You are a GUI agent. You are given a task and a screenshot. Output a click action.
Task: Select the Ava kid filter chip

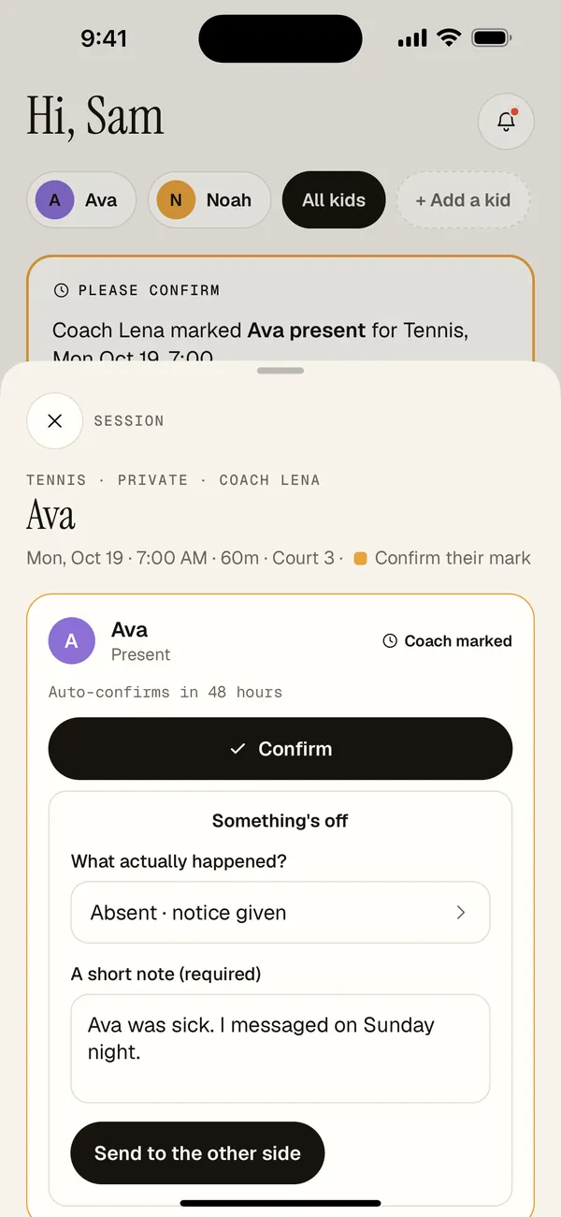[81, 199]
